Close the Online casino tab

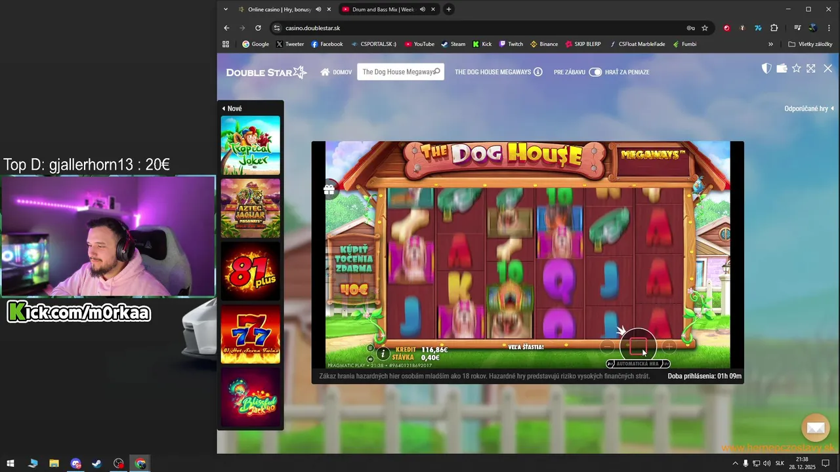(329, 9)
